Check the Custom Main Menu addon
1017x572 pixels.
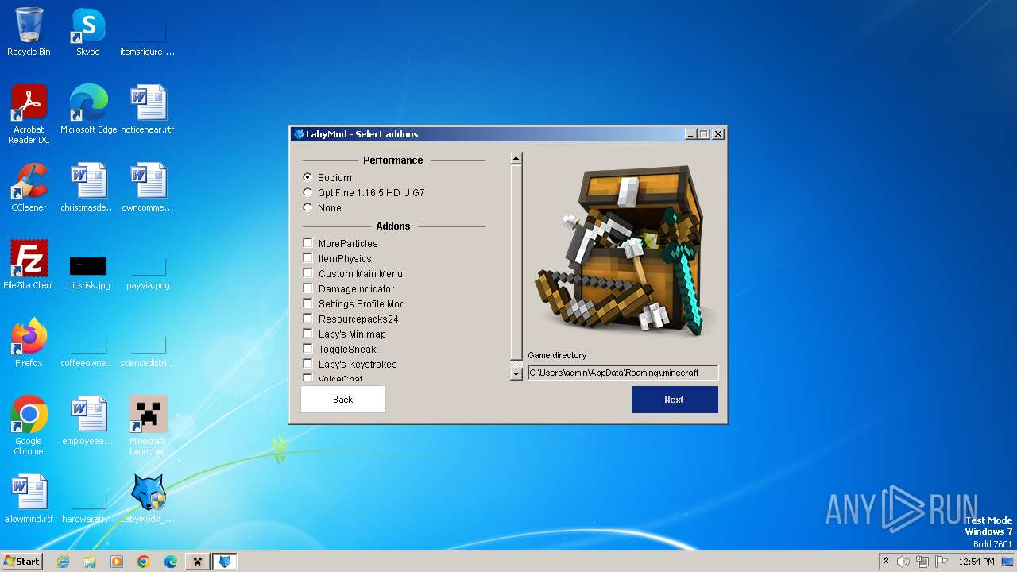(x=308, y=273)
